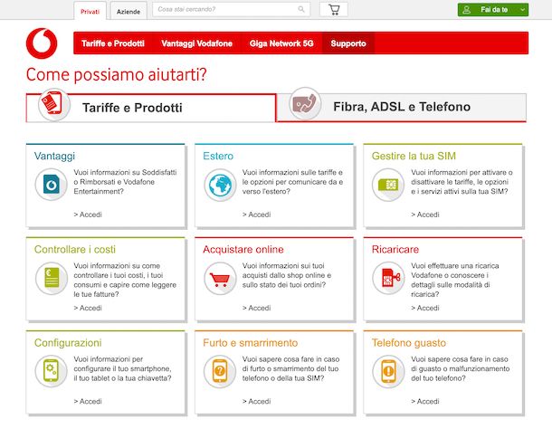This screenshot has height=429, width=552.
Task: Click Accedi in Telefono guasto card
Action: coord(425,401)
